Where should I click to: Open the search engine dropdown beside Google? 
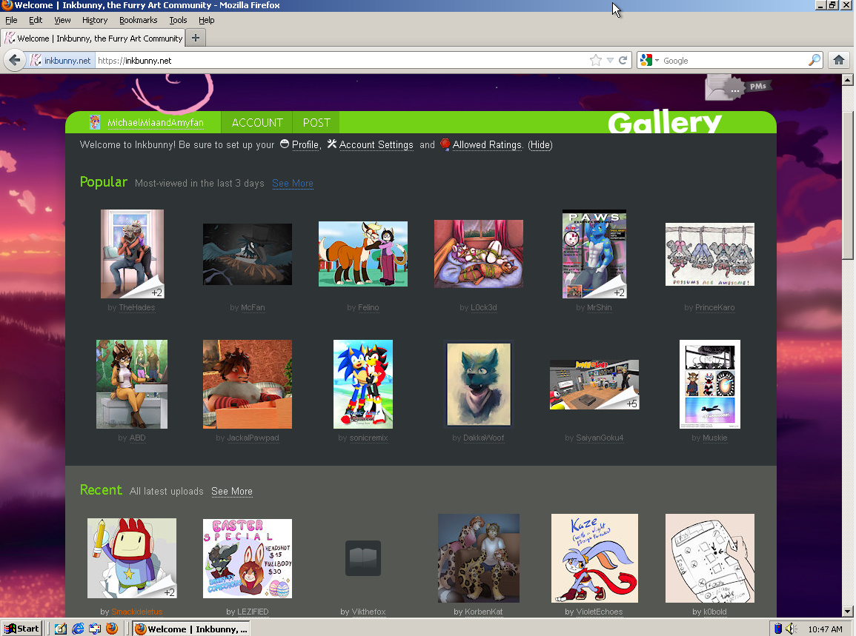[x=657, y=60]
